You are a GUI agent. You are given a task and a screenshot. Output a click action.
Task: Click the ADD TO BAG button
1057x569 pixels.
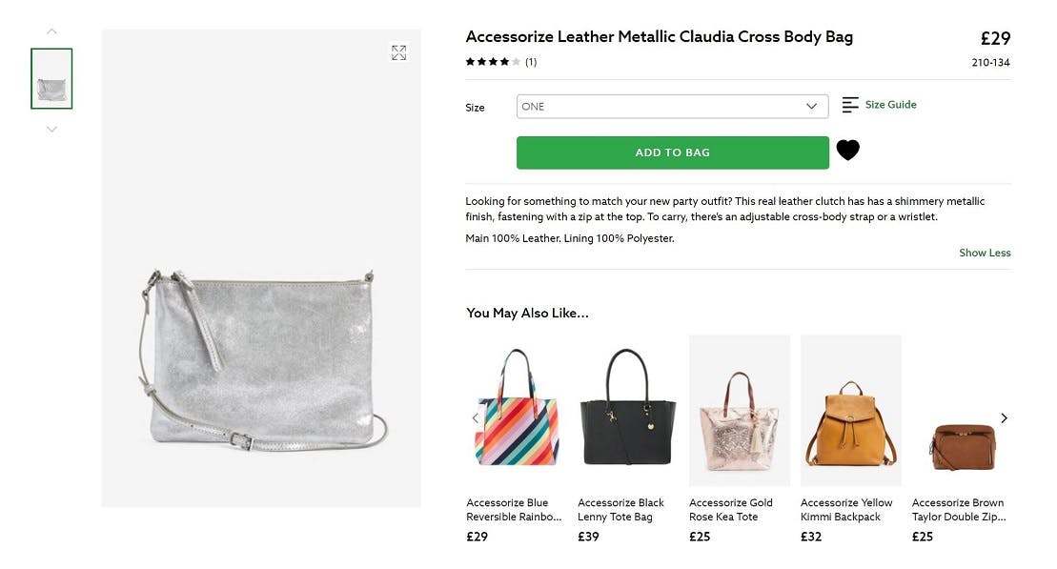672,152
